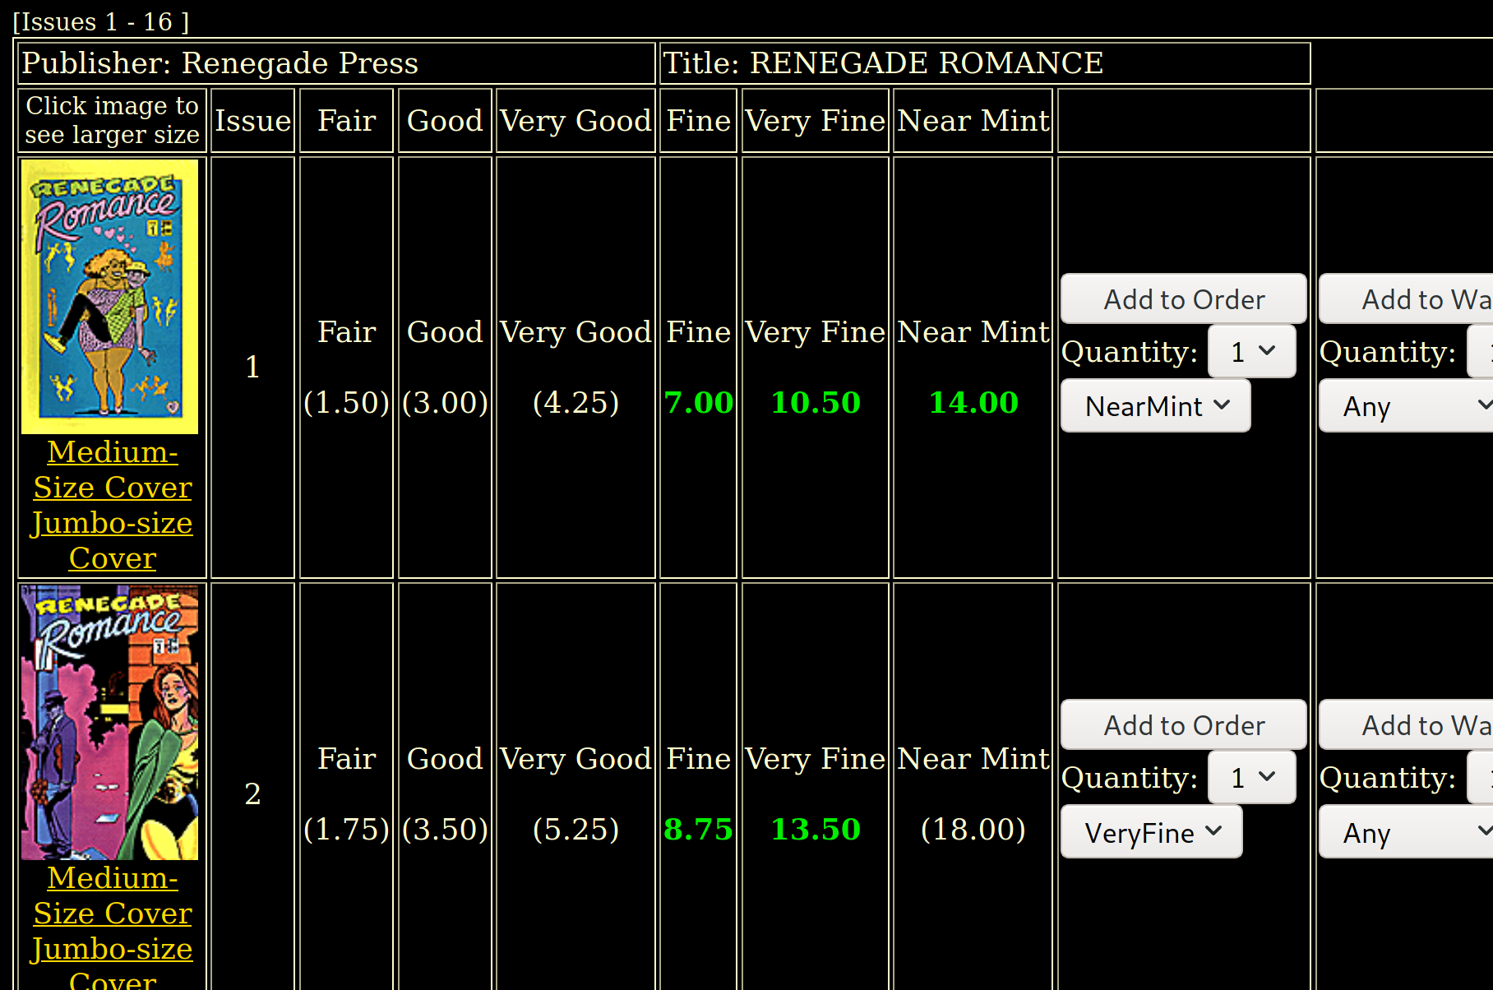1493x990 pixels.
Task: Select the Issues 1 - 16 text
Action: (100, 21)
